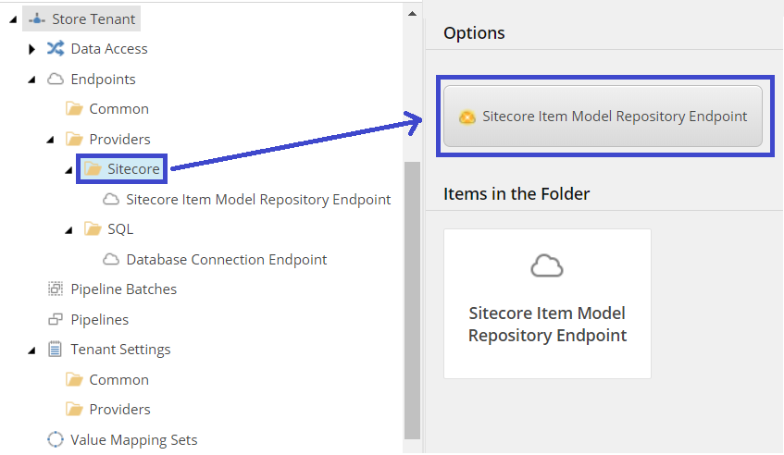Collapse the Store Tenant tree node
Screen dimensions: 784x455
pyautogui.click(x=14, y=20)
